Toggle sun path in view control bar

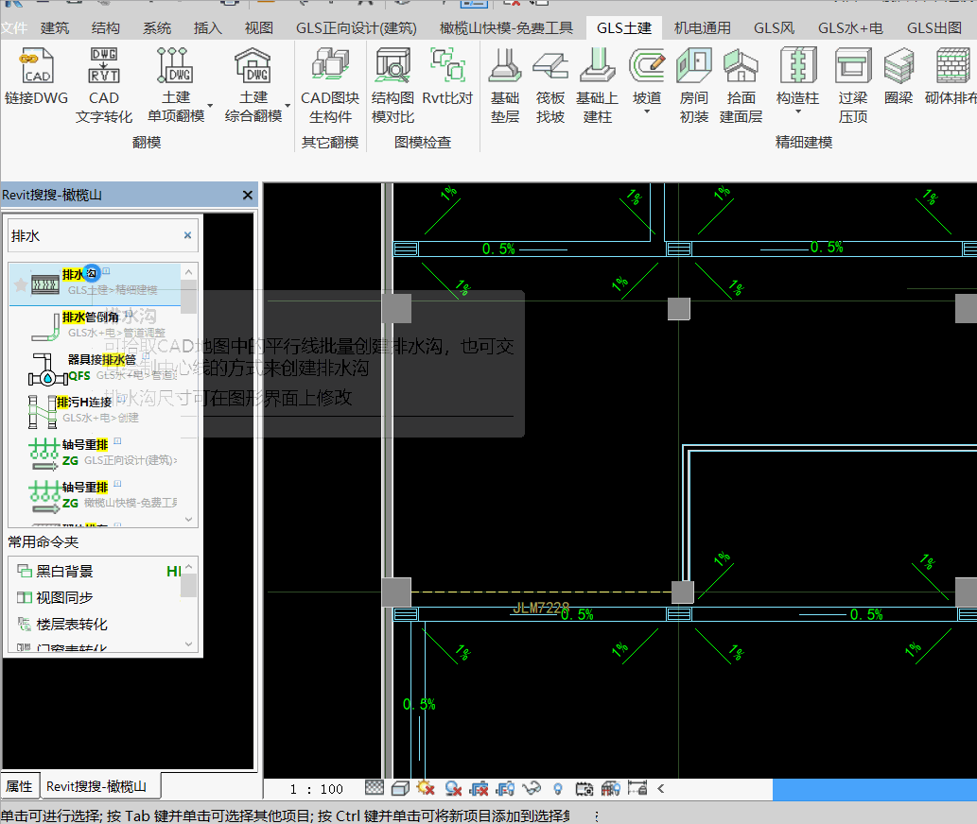pos(427,788)
